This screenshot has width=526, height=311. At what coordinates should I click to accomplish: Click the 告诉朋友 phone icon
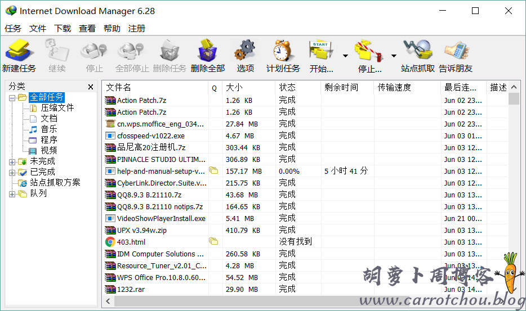[x=456, y=51]
